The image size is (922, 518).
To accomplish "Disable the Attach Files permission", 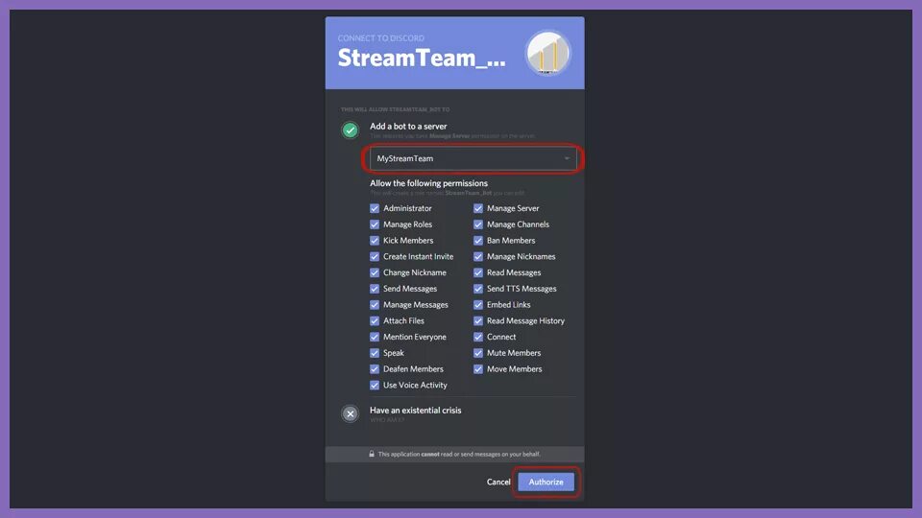I will pos(375,320).
